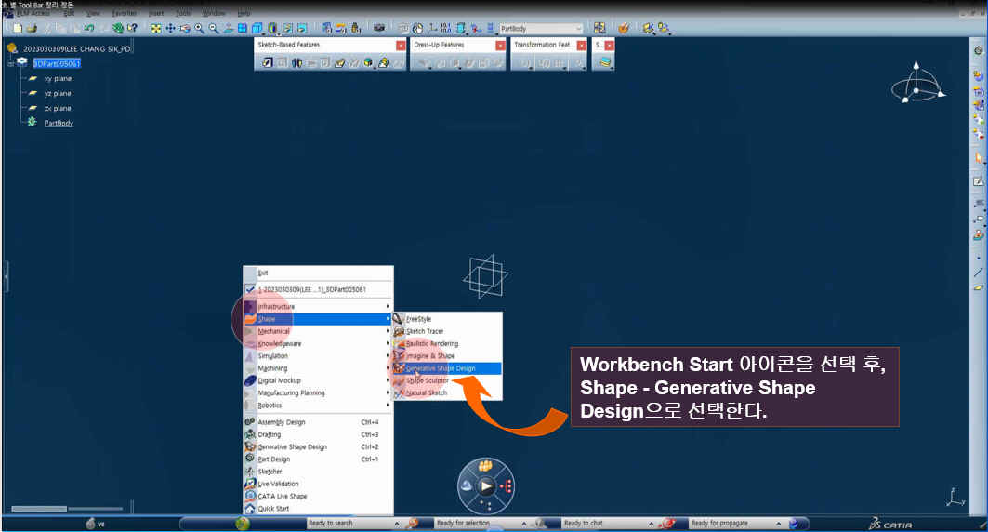Click Exit in the Start menu
This screenshot has height=532, width=988.
318,273
